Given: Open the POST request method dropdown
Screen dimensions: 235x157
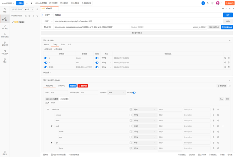Looking at the screenshot, I should tap(47, 21).
